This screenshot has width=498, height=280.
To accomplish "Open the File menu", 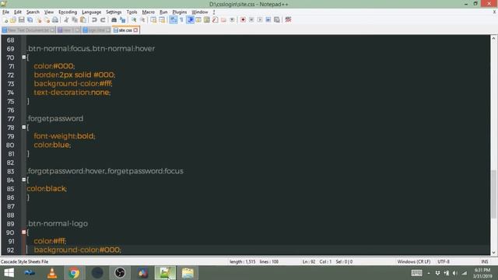I will coord(5,12).
